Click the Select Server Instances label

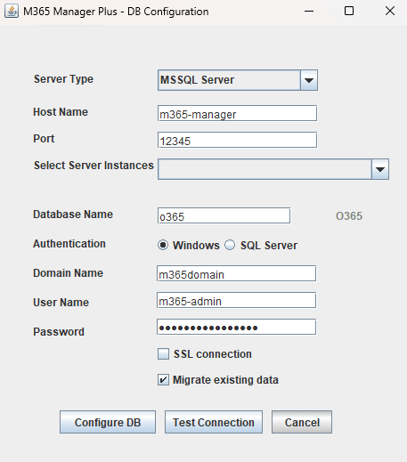point(94,166)
